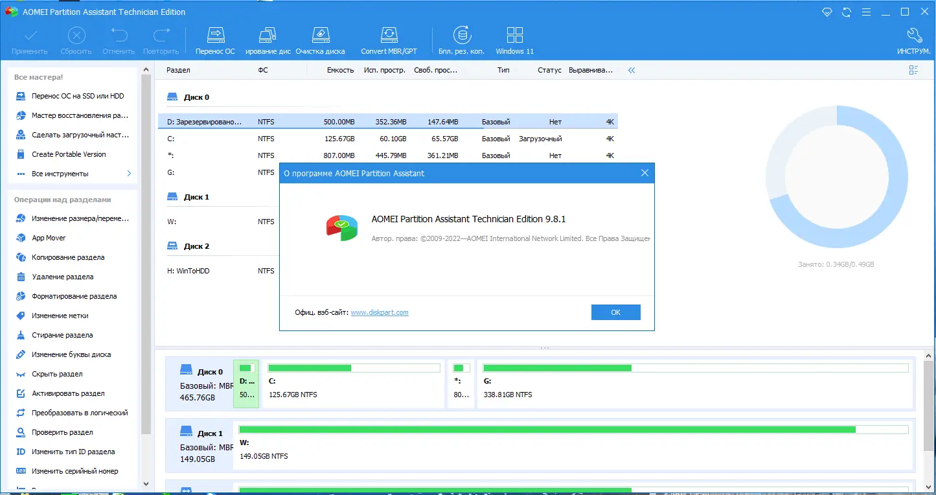Screen dimensions: 936x495
Task: Collapse column headers with the double-left chevron
Action: (x=631, y=70)
